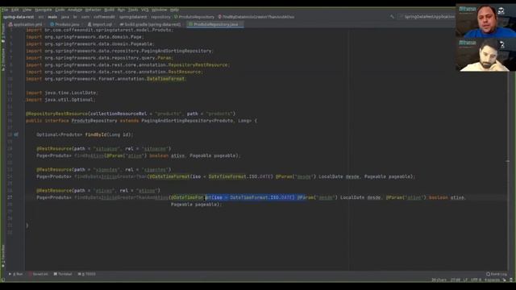Click the Build project hammer icon
The height and width of the screenshot is (290, 516).
coord(392,16)
